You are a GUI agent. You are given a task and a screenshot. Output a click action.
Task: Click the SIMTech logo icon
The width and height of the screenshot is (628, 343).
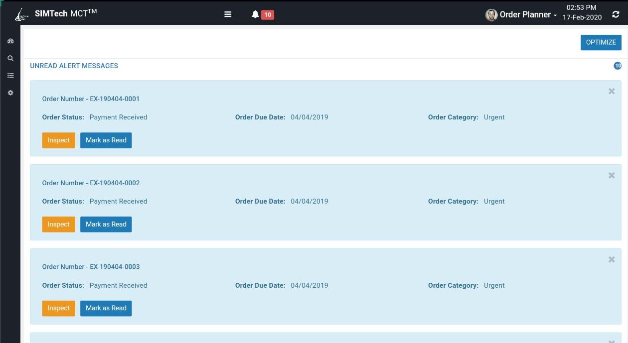pyautogui.click(x=21, y=14)
